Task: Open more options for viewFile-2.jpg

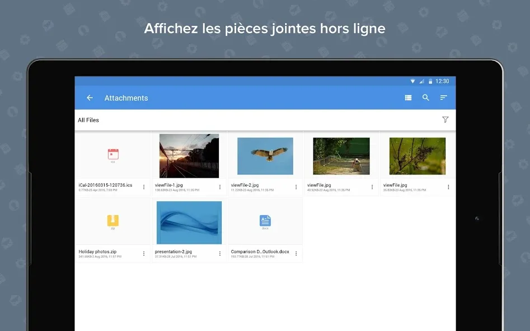Action: [296, 187]
